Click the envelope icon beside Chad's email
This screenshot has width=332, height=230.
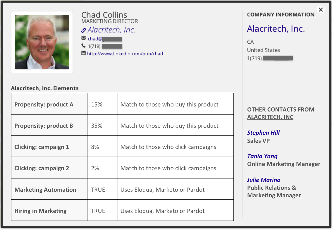pyautogui.click(x=84, y=39)
